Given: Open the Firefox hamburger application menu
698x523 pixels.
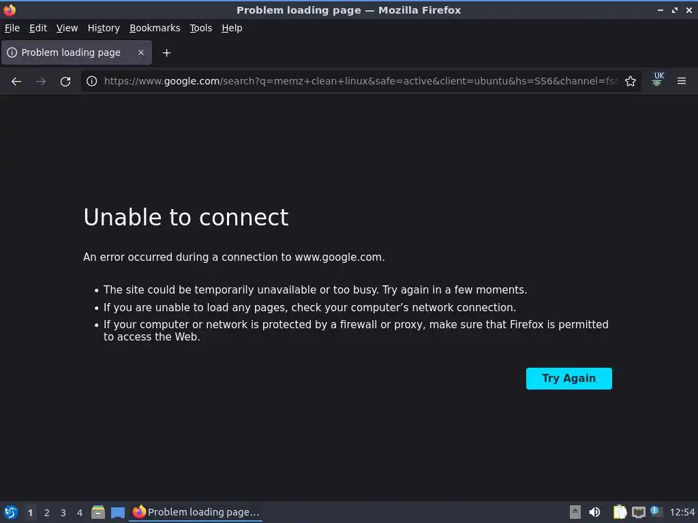Looking at the screenshot, I should [x=682, y=81].
